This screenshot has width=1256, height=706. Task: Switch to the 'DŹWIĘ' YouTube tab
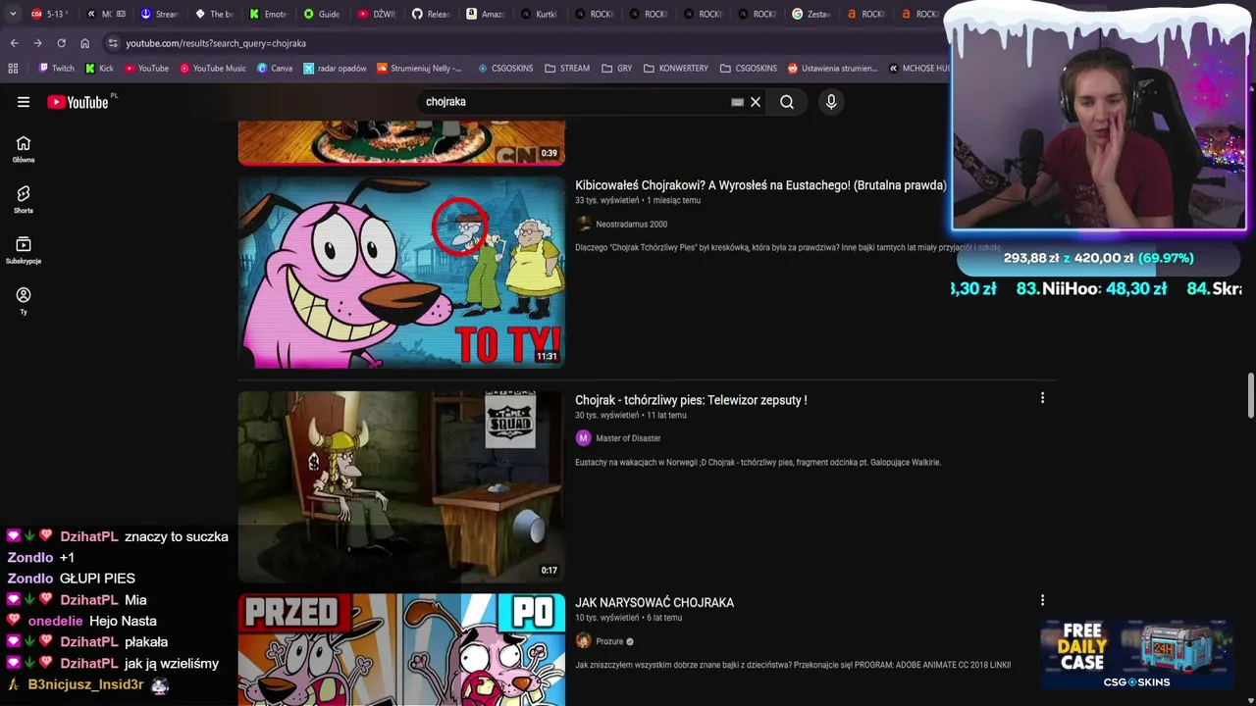coord(376,14)
